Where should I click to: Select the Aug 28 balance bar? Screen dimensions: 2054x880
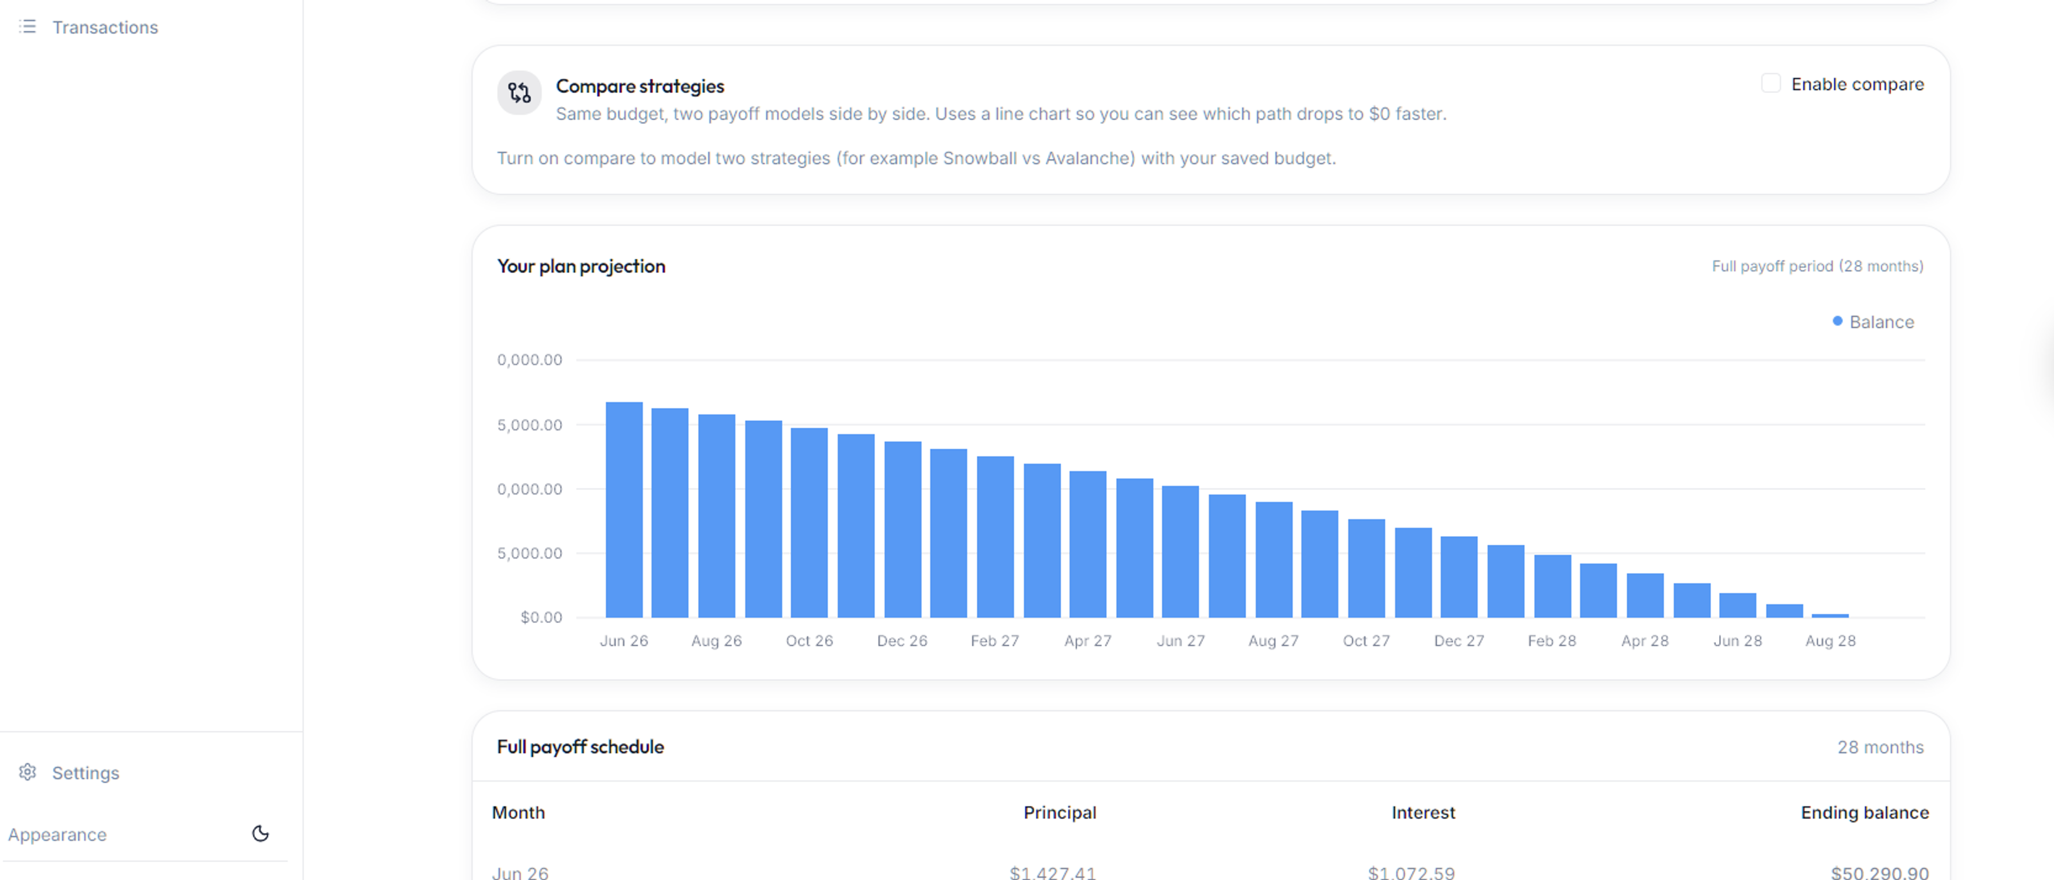coord(1830,615)
